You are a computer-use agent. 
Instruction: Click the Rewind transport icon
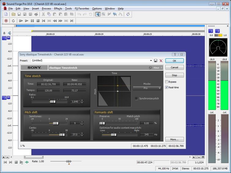55,21
